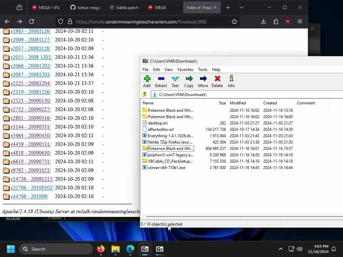Show hidden system tray icons
This screenshot has width=343, height=257.
280,249
